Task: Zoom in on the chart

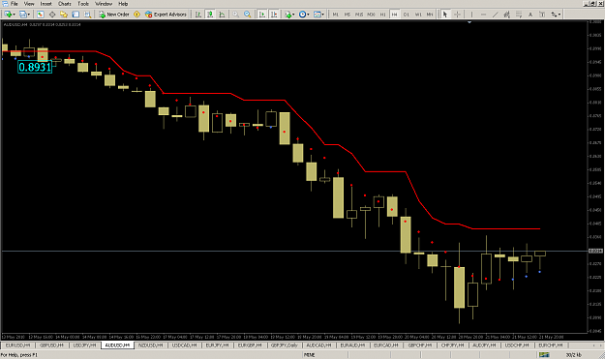Action: 236,15
